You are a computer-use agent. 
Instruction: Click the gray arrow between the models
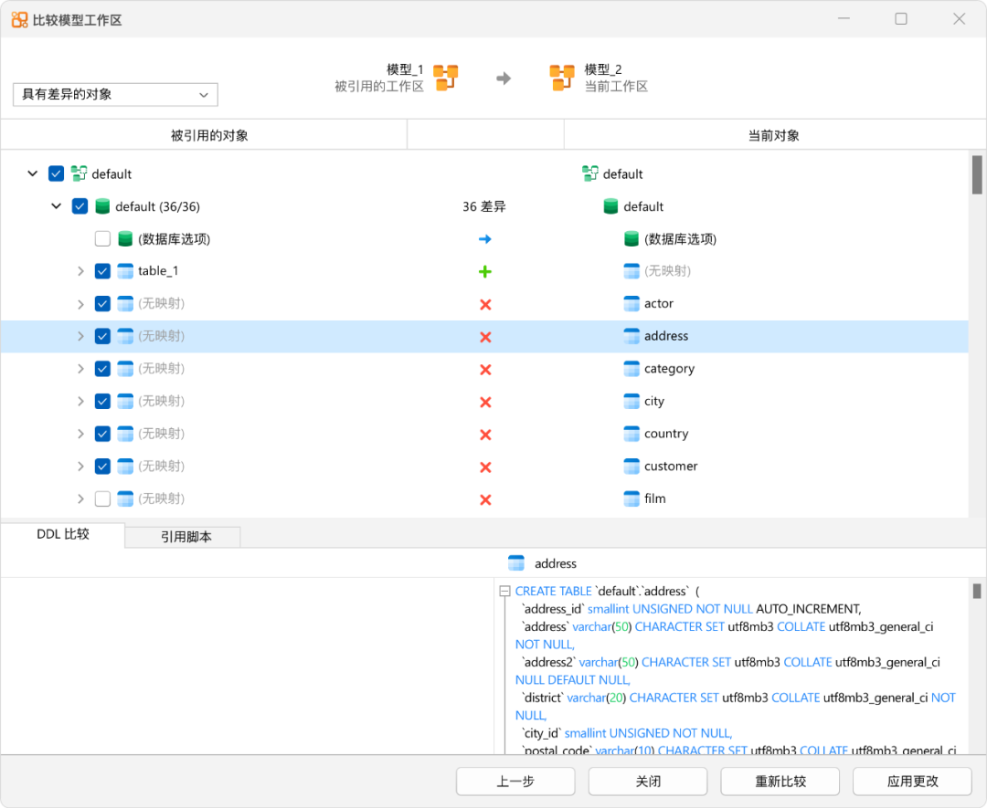click(504, 78)
